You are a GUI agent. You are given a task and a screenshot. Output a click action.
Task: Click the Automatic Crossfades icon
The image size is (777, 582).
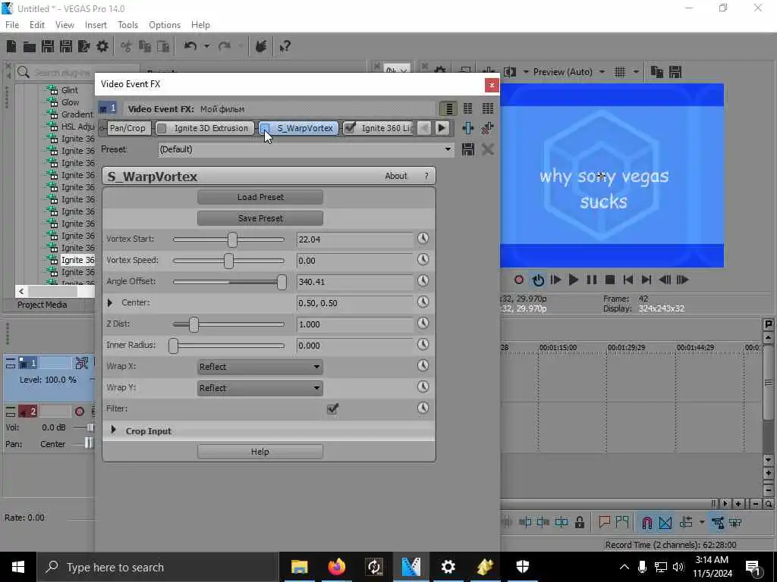click(665, 523)
